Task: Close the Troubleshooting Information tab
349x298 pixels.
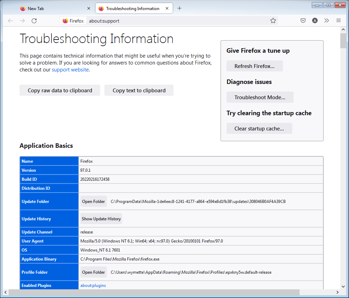Action: [167, 8]
